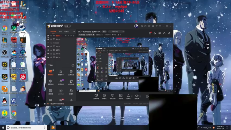The height and width of the screenshot is (130, 231).
Task: Click the 修改 button beside stream title
Action: click(x=104, y=31)
